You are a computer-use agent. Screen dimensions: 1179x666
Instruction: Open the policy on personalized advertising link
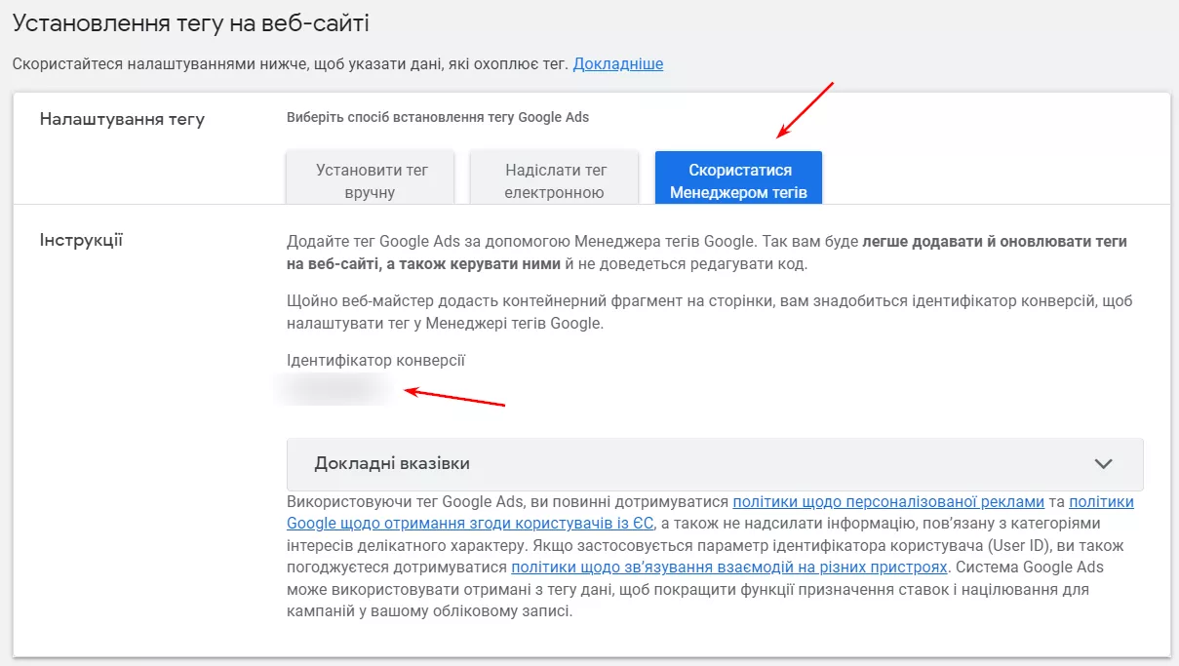pyautogui.click(x=888, y=502)
